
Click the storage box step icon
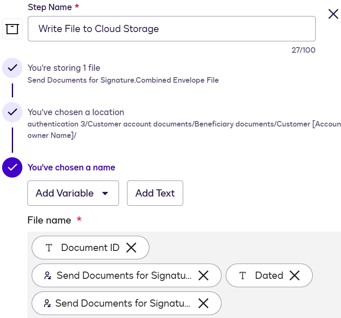[x=12, y=29]
